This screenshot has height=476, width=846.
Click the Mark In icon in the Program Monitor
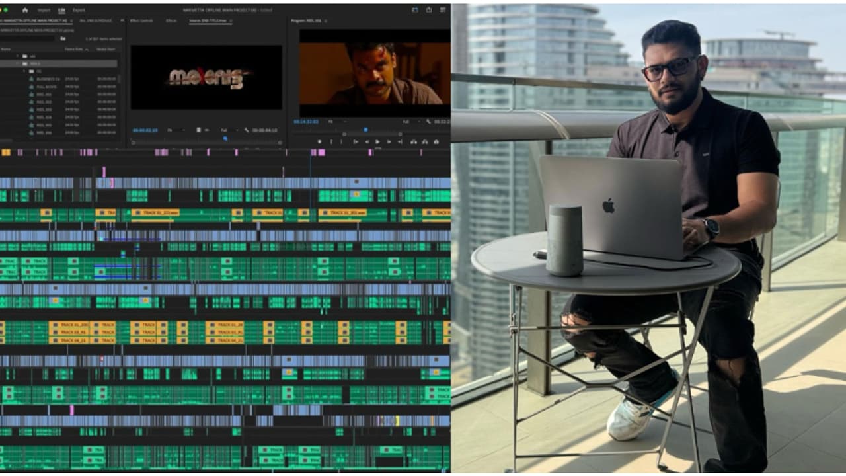pos(331,141)
